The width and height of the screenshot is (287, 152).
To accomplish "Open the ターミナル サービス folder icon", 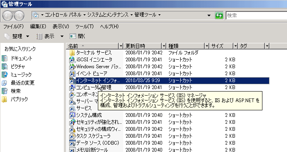I will 72,53.
